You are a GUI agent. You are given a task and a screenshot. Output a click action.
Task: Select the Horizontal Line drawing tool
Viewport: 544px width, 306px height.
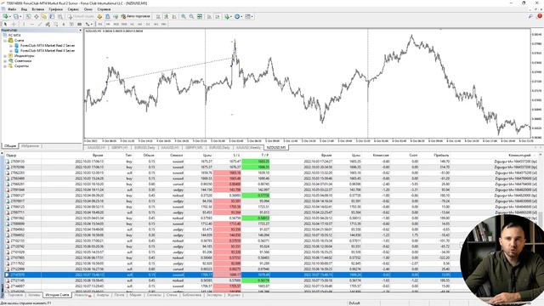pos(32,24)
